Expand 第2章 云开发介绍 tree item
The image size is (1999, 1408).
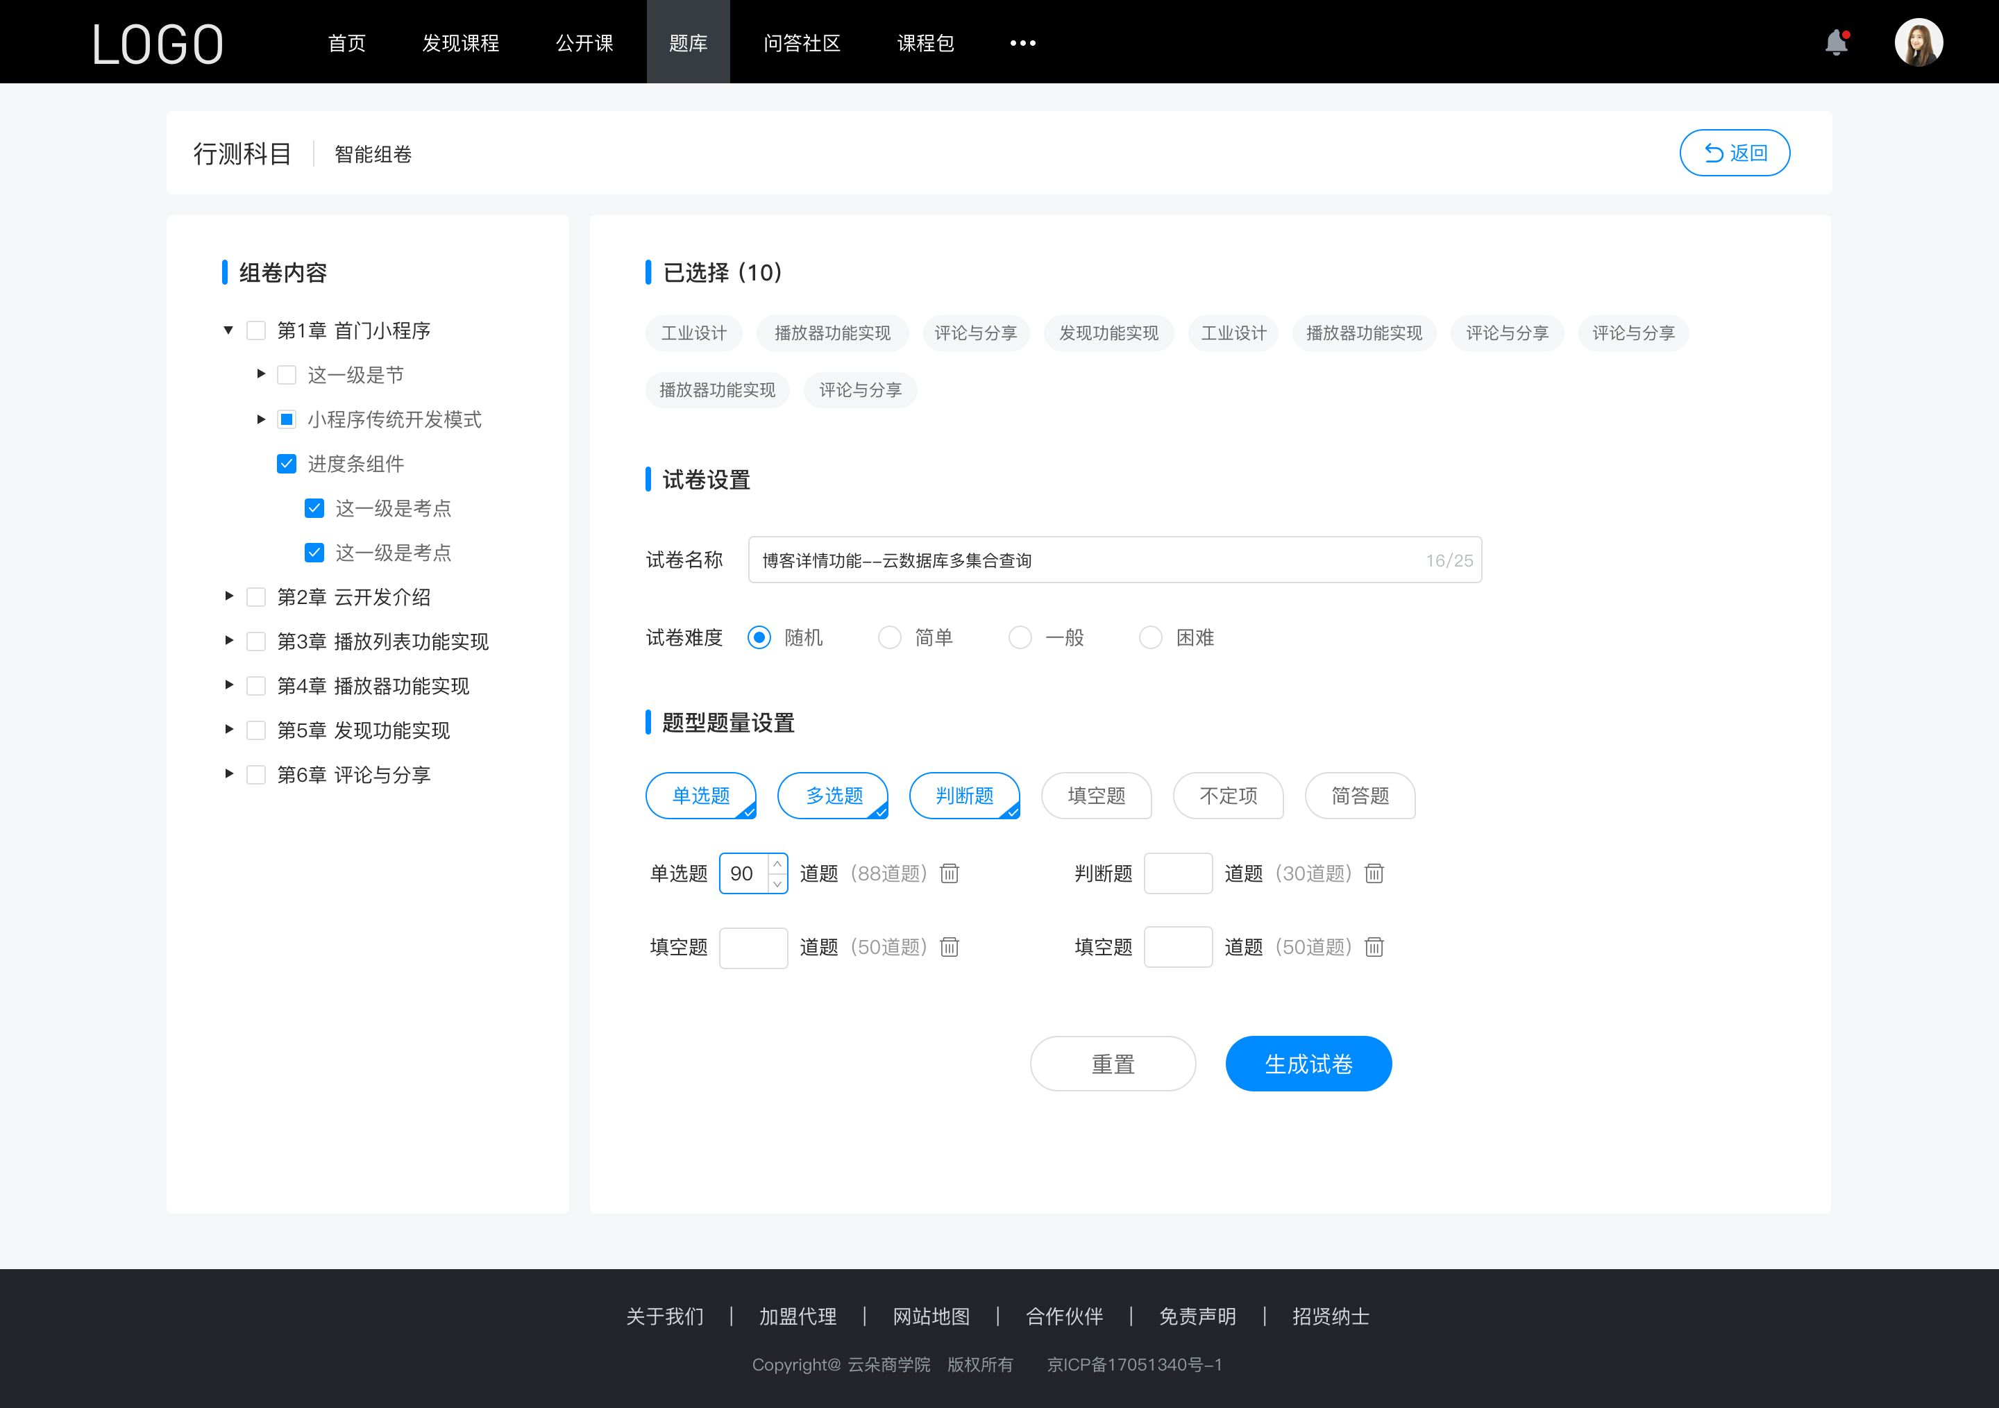pyautogui.click(x=226, y=597)
